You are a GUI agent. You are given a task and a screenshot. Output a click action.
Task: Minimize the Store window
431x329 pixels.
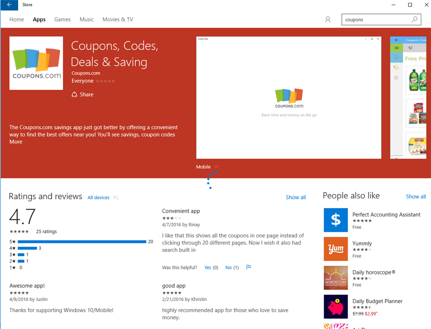(394, 5)
